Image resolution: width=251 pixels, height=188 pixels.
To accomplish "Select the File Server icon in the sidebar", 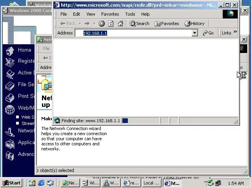I will tap(10, 86).
